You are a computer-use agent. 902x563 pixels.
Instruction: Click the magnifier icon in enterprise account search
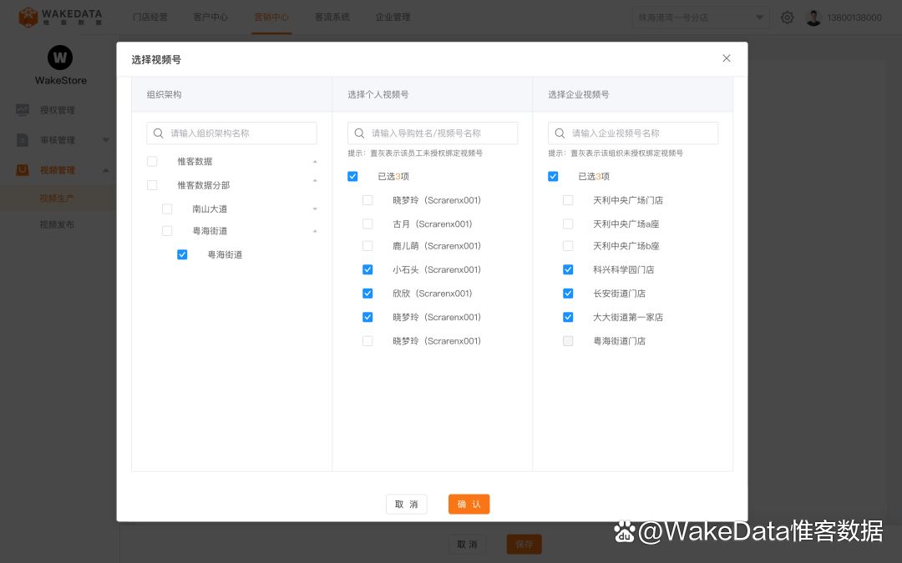tap(560, 133)
